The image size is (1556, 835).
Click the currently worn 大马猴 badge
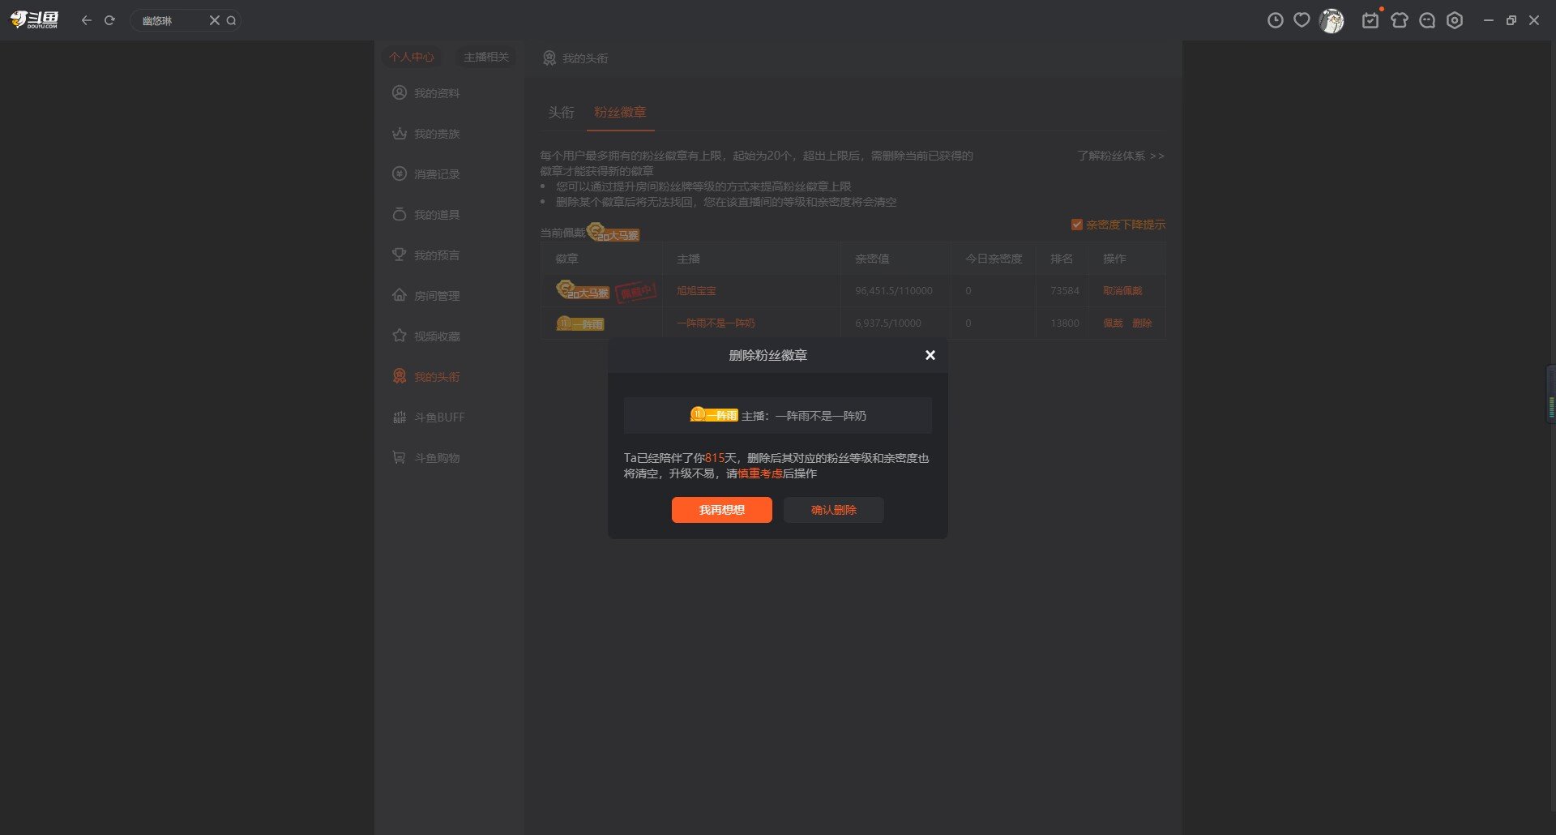(613, 233)
